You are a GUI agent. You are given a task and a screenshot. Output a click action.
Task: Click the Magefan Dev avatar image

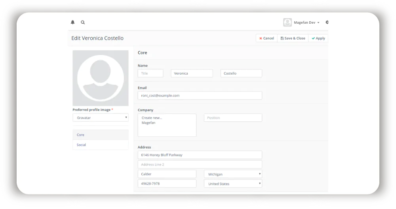[287, 22]
